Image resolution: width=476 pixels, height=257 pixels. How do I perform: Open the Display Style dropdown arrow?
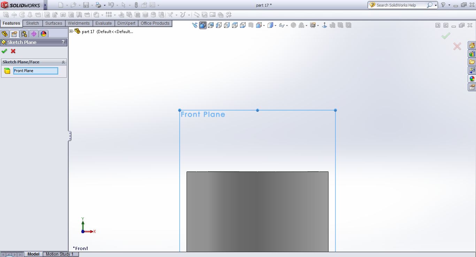(x=275, y=25)
